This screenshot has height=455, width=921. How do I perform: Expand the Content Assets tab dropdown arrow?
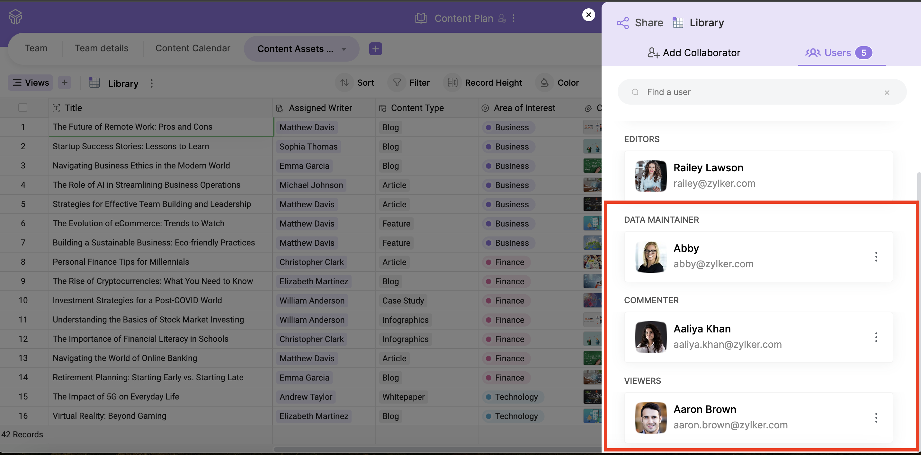344,49
